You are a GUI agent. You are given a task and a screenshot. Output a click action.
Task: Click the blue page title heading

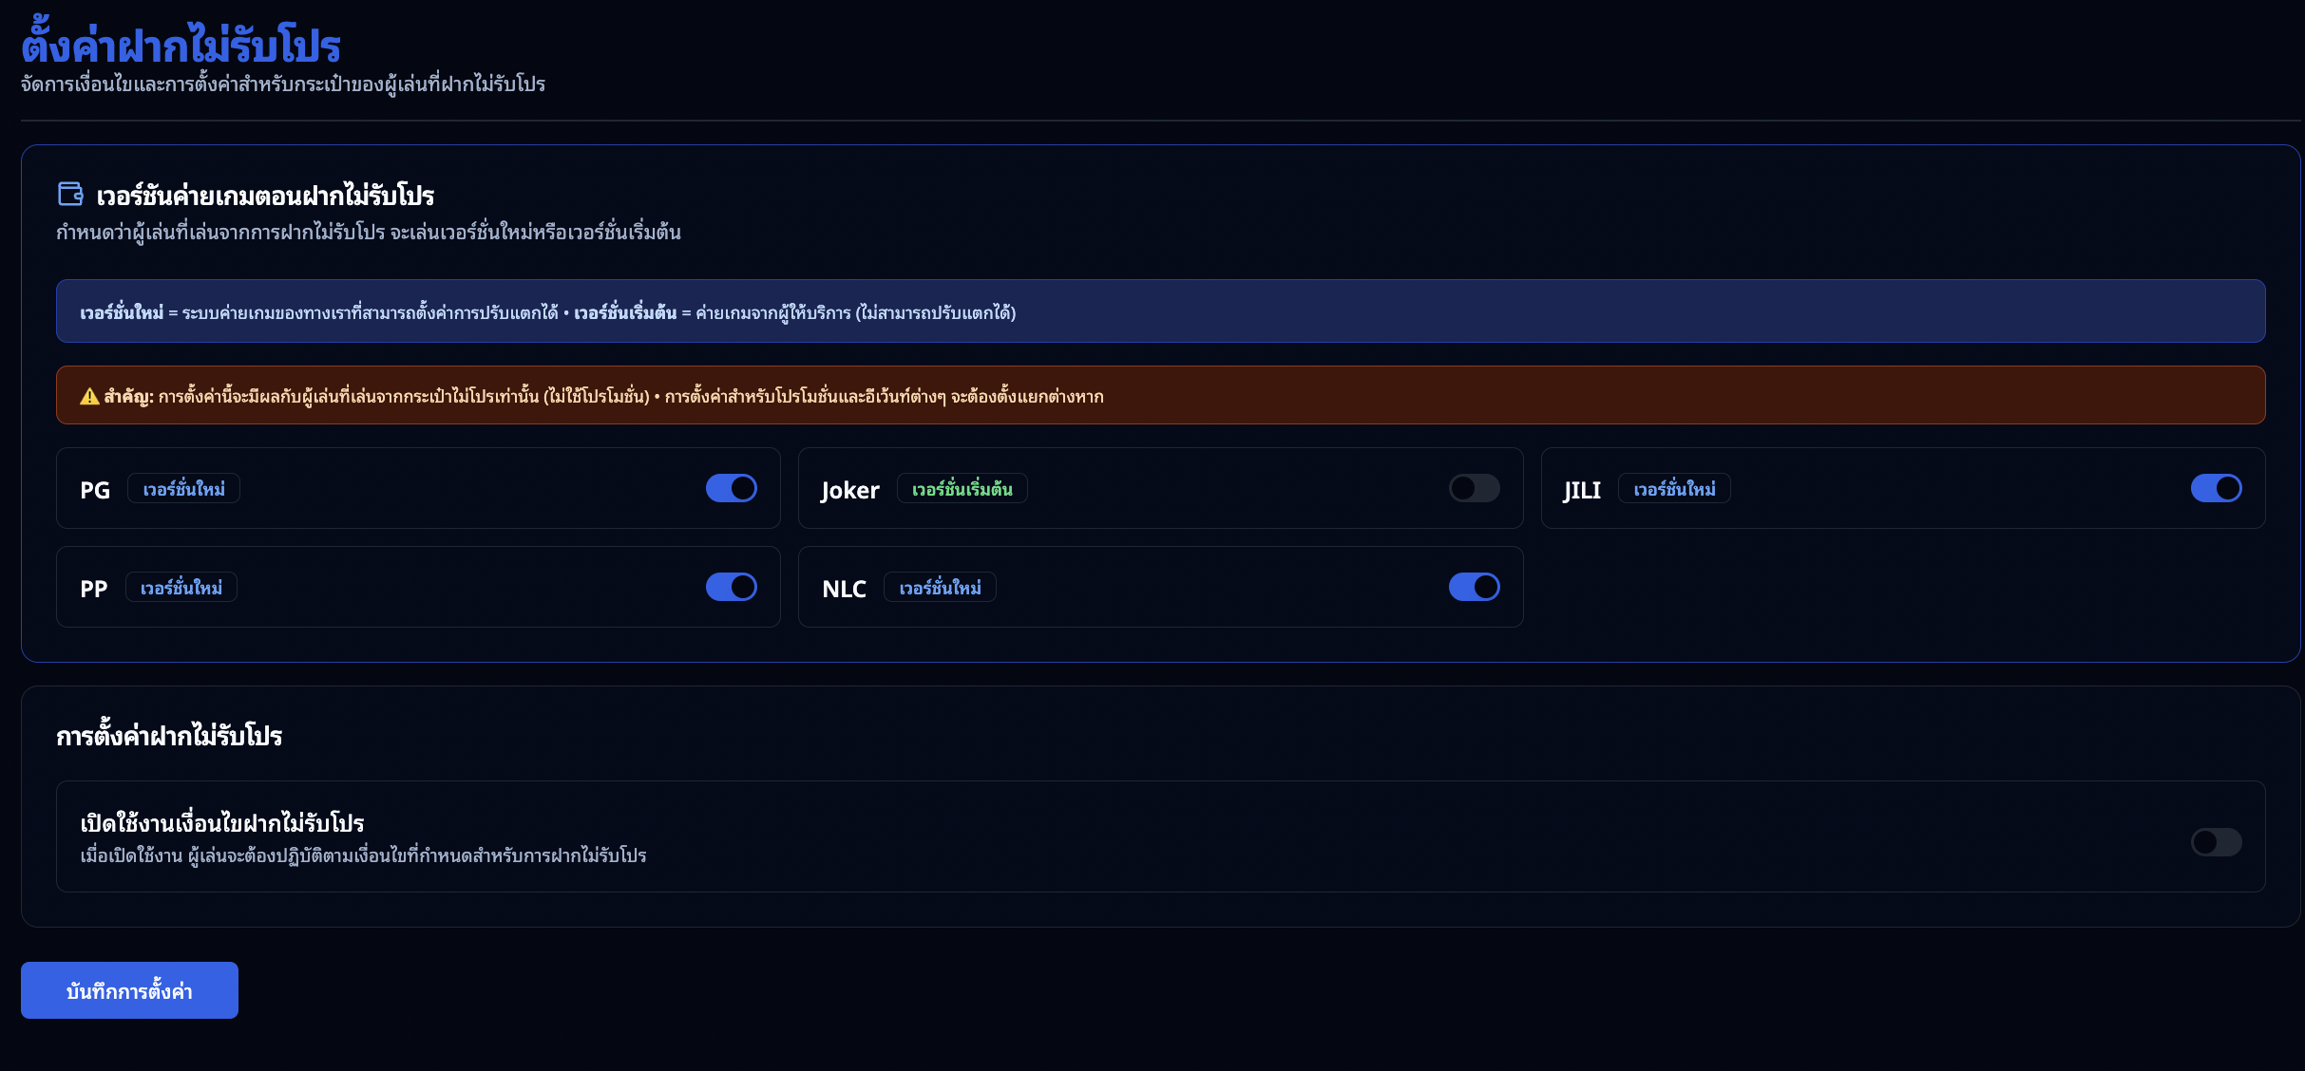pyautogui.click(x=181, y=46)
